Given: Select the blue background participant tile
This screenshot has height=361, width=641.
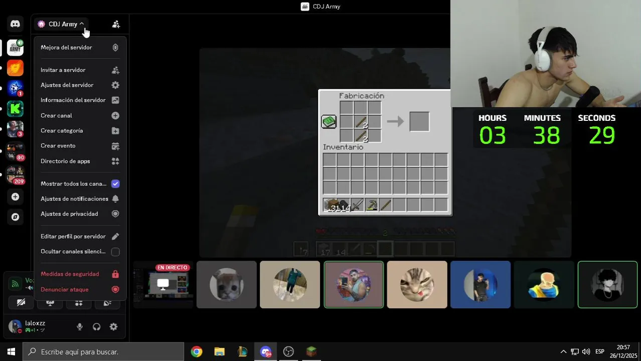Looking at the screenshot, I should click(480, 284).
